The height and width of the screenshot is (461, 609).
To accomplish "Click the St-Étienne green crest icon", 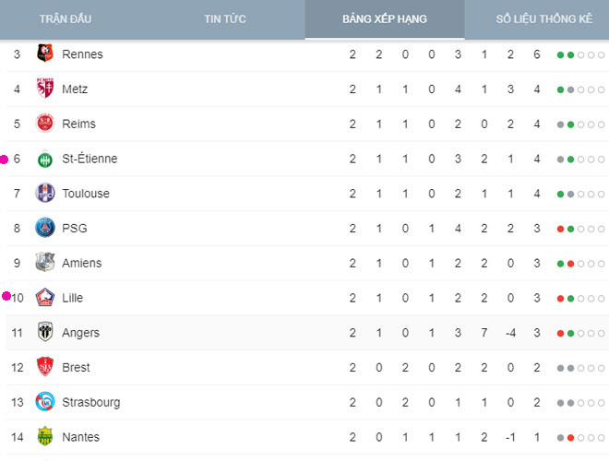I will (x=44, y=159).
